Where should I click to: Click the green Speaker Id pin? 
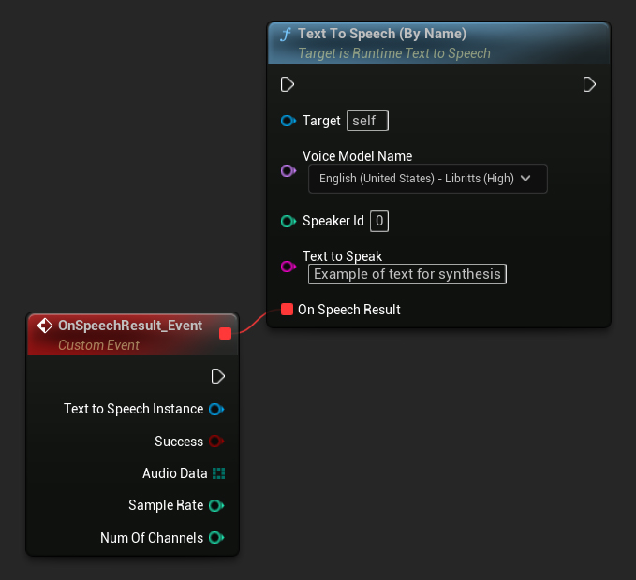click(288, 222)
